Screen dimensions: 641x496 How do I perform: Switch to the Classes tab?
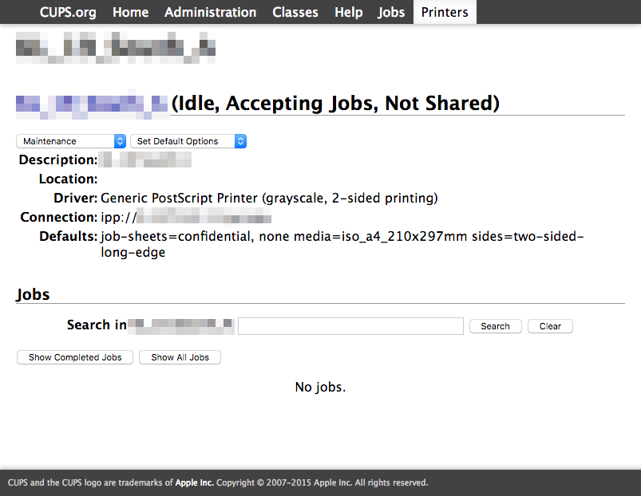(295, 12)
